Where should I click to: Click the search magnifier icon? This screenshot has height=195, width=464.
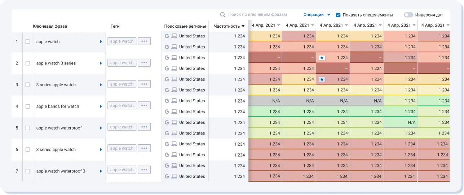click(223, 15)
